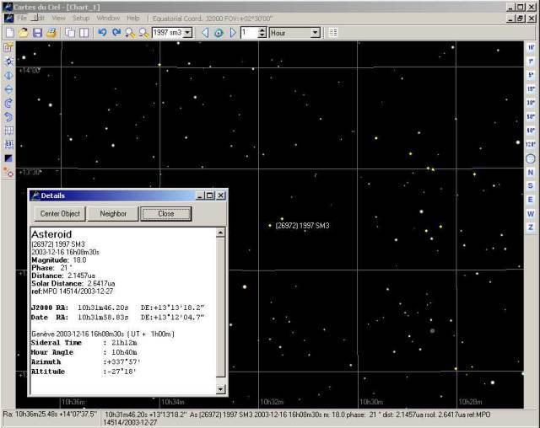Click the cascade windows icon

(70, 33)
